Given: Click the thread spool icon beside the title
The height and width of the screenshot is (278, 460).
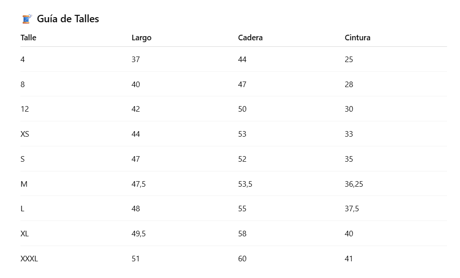Looking at the screenshot, I should pos(27,19).
